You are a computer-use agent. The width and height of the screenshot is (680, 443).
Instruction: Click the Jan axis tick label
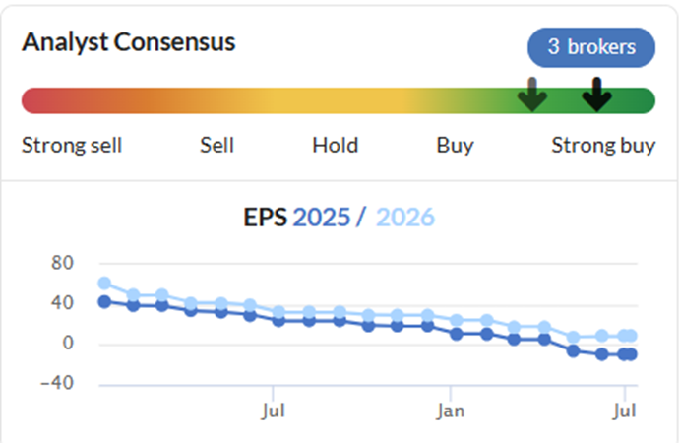[x=450, y=411]
